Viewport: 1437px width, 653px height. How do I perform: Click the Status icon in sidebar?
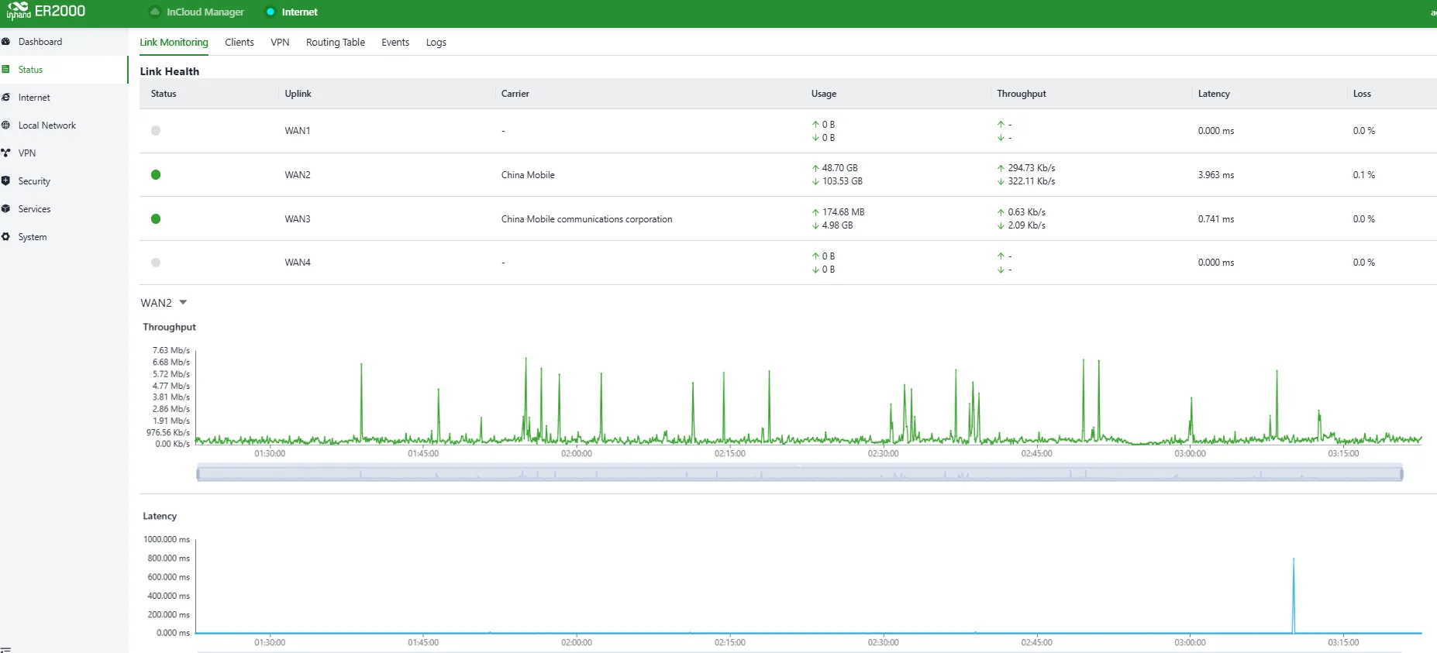tap(5, 70)
